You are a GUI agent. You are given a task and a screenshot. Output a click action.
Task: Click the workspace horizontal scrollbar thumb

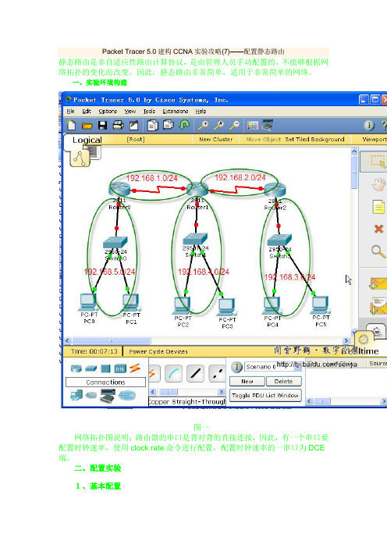click(111, 340)
